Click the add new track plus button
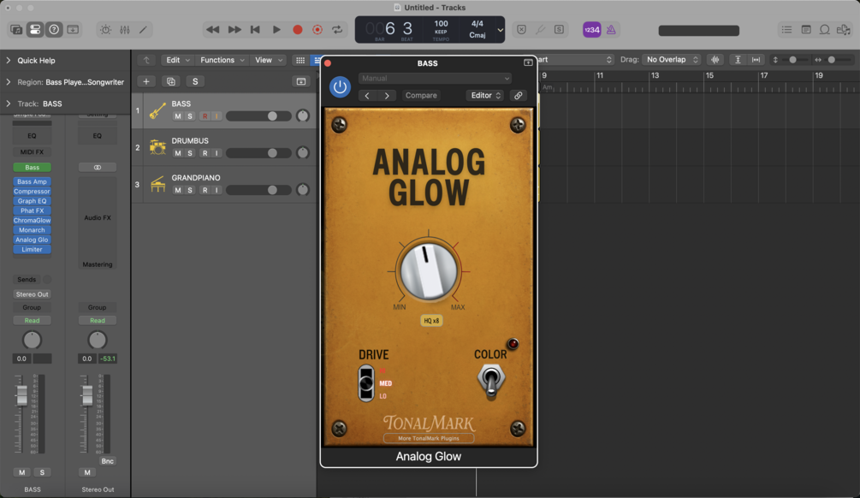860x498 pixels. pyautogui.click(x=145, y=81)
